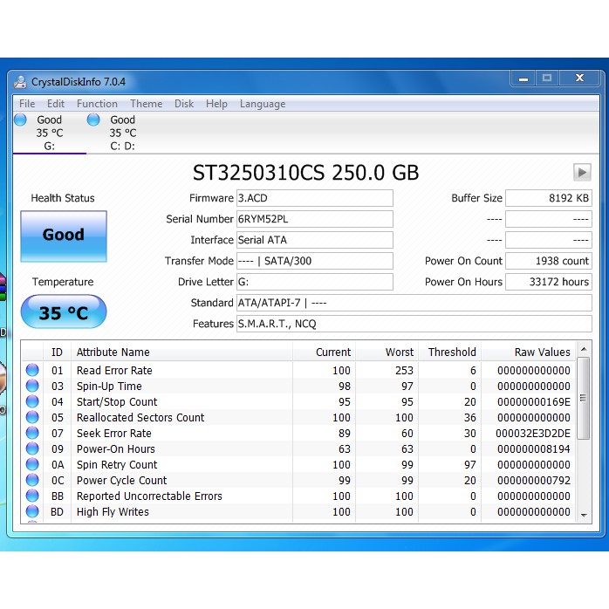Click the next disk arrow button
Viewport: 609px width, 609px height.
pyautogui.click(x=582, y=172)
